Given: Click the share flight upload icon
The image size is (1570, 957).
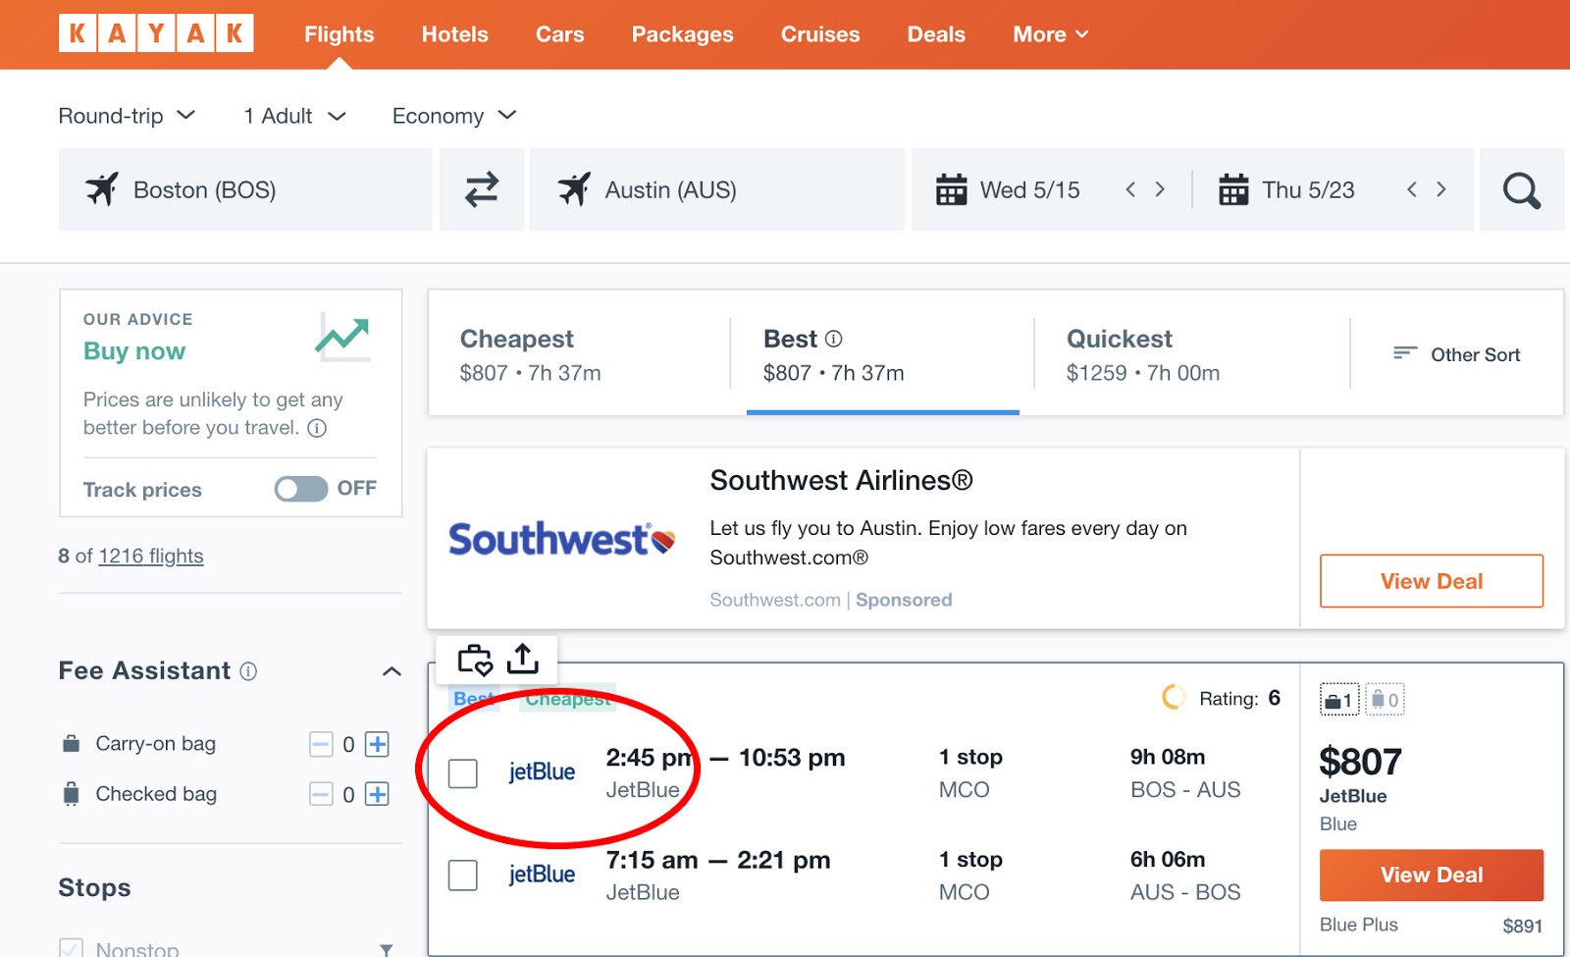Looking at the screenshot, I should coord(523,660).
